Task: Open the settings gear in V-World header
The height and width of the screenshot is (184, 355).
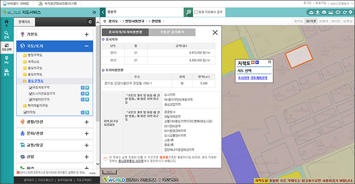Action: (x=94, y=12)
